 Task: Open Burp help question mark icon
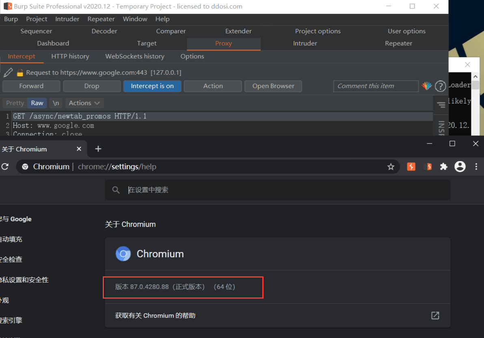(440, 86)
